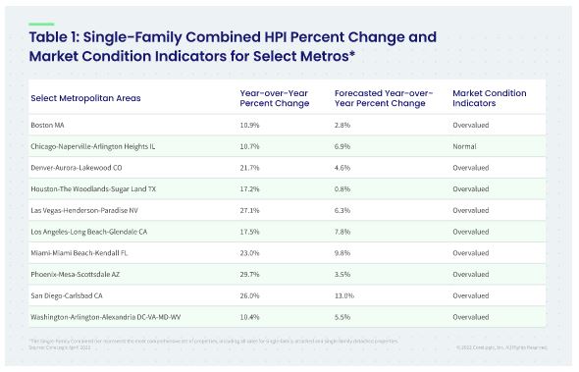Select Las Vegas-Henderson-Paradise NV entry
Image resolution: width=579 pixels, height=372 pixels.
[84, 211]
